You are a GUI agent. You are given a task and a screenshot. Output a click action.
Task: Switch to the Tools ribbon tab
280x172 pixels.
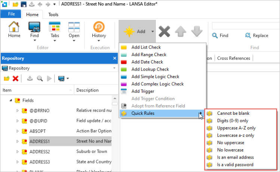point(53,15)
